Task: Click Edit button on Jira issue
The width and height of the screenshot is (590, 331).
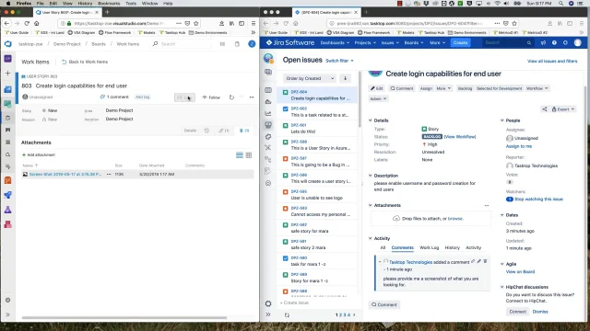Action: pyautogui.click(x=376, y=88)
